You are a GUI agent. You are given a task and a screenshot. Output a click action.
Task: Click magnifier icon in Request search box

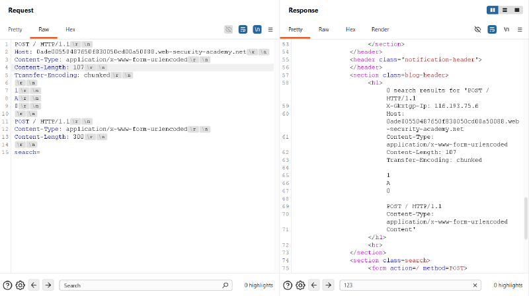click(x=225, y=285)
